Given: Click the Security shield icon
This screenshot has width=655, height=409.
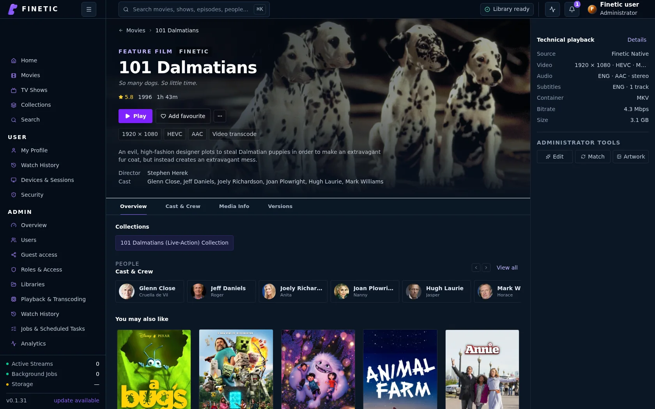Looking at the screenshot, I should coord(14,195).
